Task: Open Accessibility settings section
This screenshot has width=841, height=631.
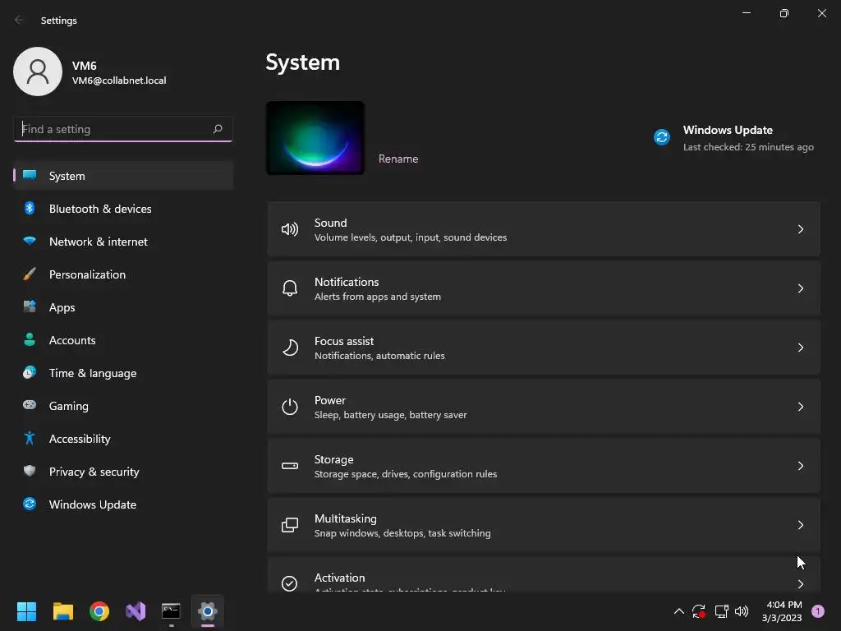Action: (x=123, y=439)
